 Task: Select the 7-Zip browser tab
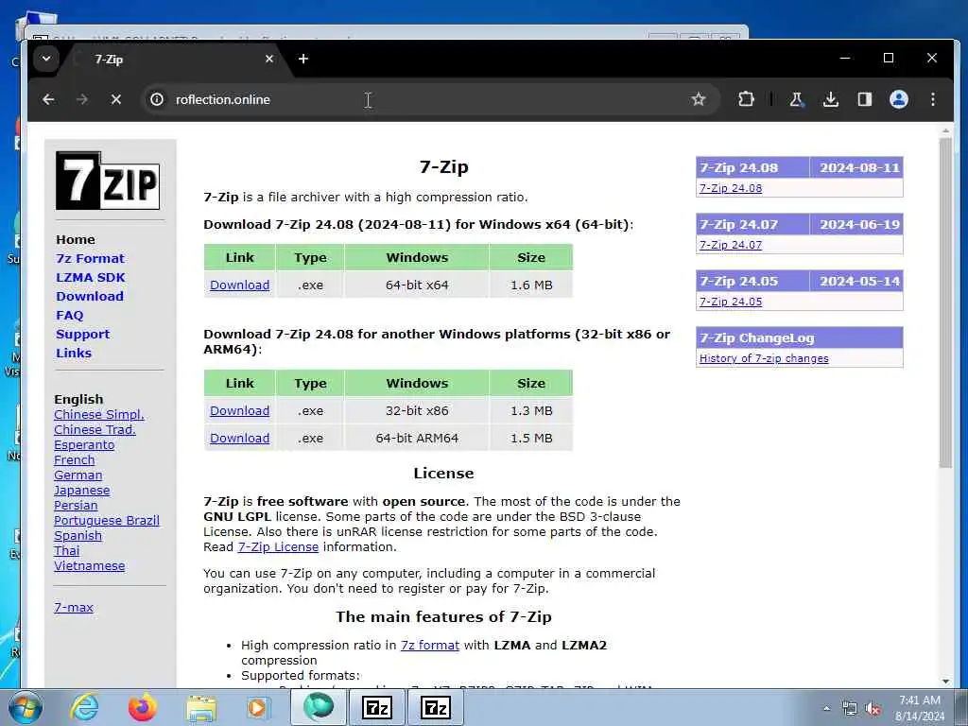[x=173, y=60]
